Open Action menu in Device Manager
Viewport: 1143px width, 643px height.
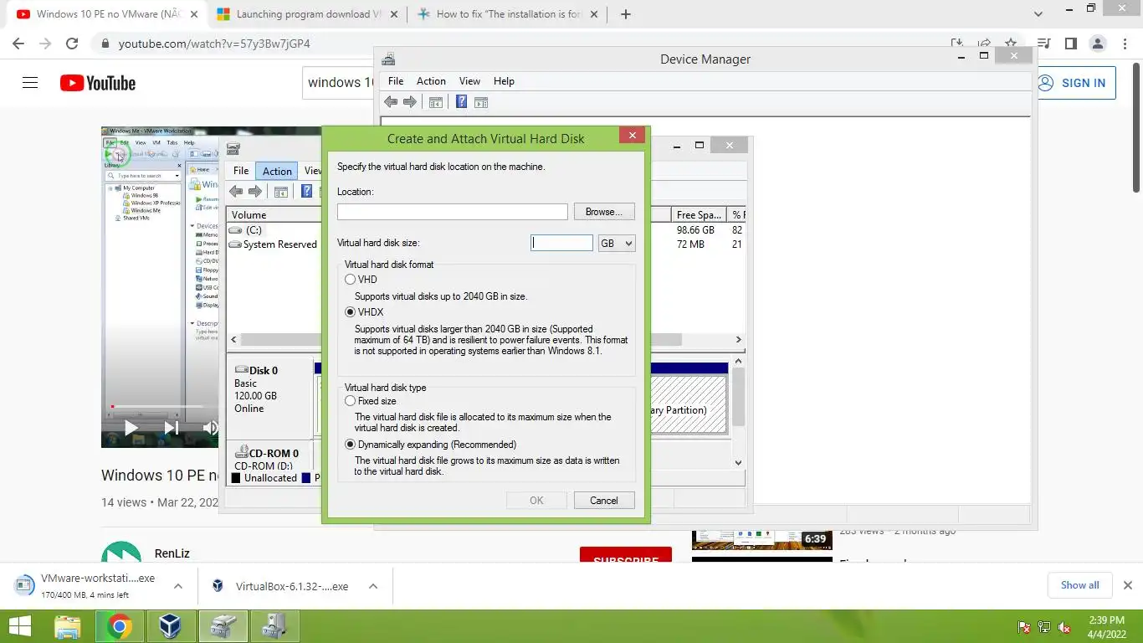(x=431, y=81)
